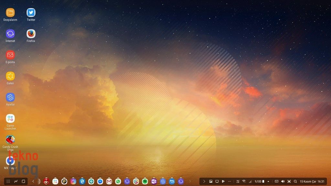Switch to Spotify in the taskbar
Image resolution: width=331 pixels, height=186 pixels.
pyautogui.click(x=145, y=181)
